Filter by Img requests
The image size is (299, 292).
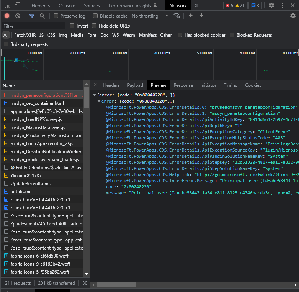(x=63, y=35)
